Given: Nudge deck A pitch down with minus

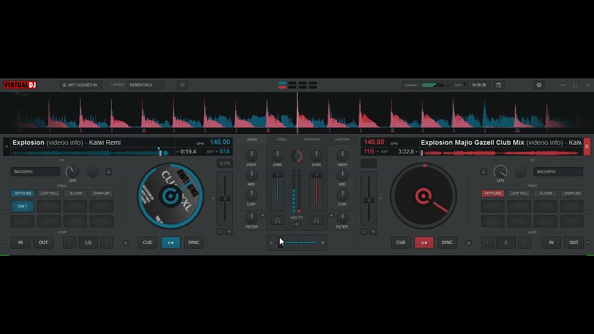Looking at the screenshot, I should 220,231.
